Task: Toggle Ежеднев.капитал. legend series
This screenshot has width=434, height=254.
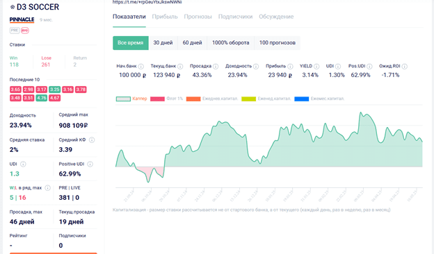Action: pos(212,99)
